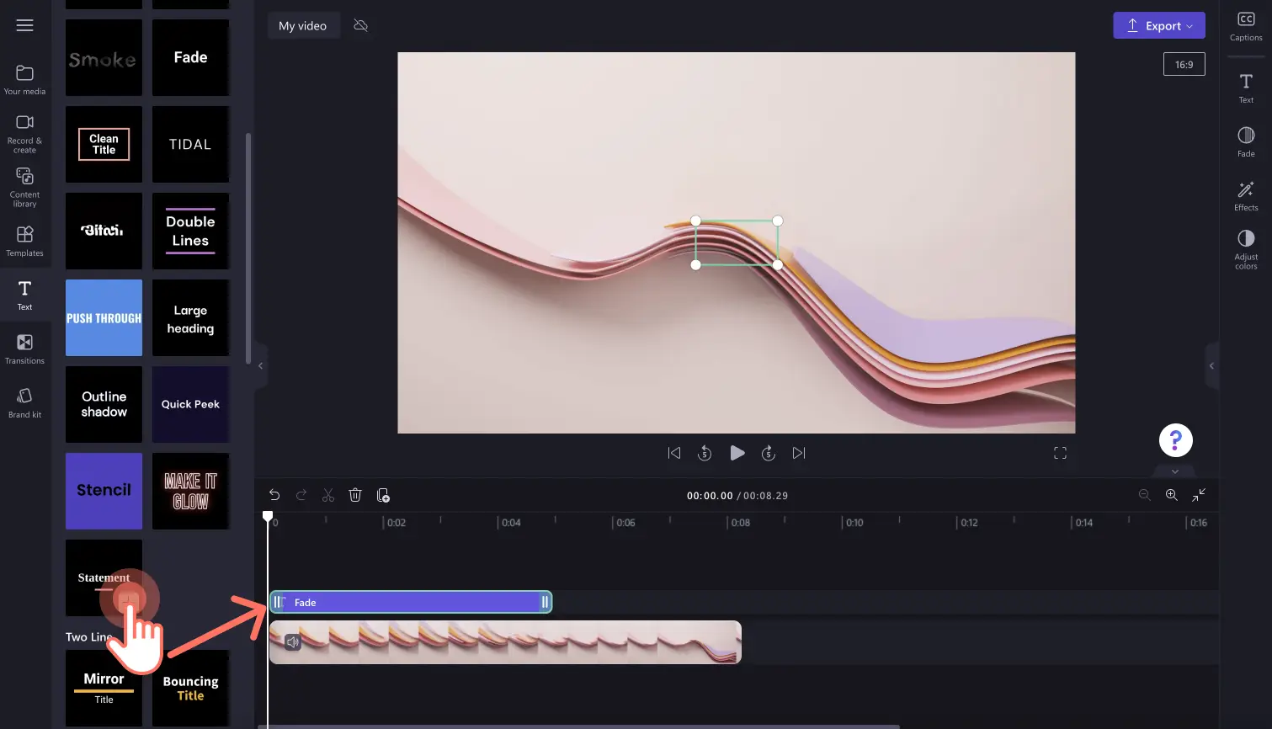Play the video preview
The width and height of the screenshot is (1272, 729).
(x=737, y=453)
